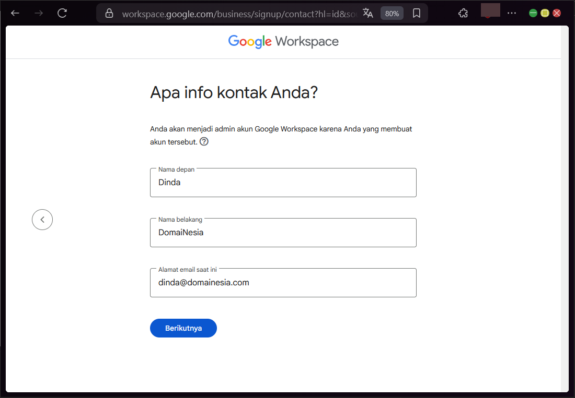Open the browser three-dots menu

click(512, 14)
